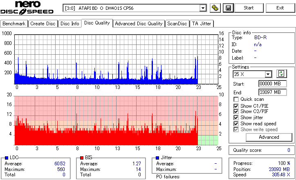Click the BD-R disc type value

260,38
